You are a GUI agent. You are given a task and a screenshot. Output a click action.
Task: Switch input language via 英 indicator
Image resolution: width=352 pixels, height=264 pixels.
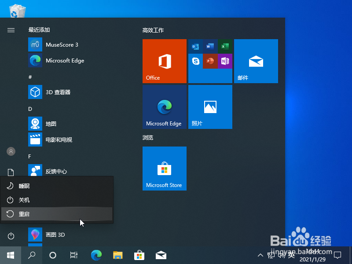[291, 255]
